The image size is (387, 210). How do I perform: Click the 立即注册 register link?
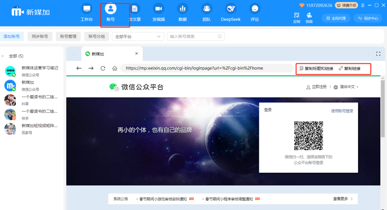coord(316,87)
